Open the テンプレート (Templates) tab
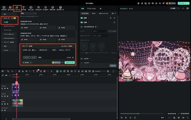 (x=60, y=8)
